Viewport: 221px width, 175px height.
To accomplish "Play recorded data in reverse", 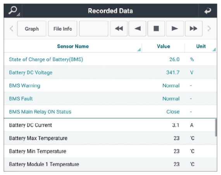I will click(x=137, y=29).
